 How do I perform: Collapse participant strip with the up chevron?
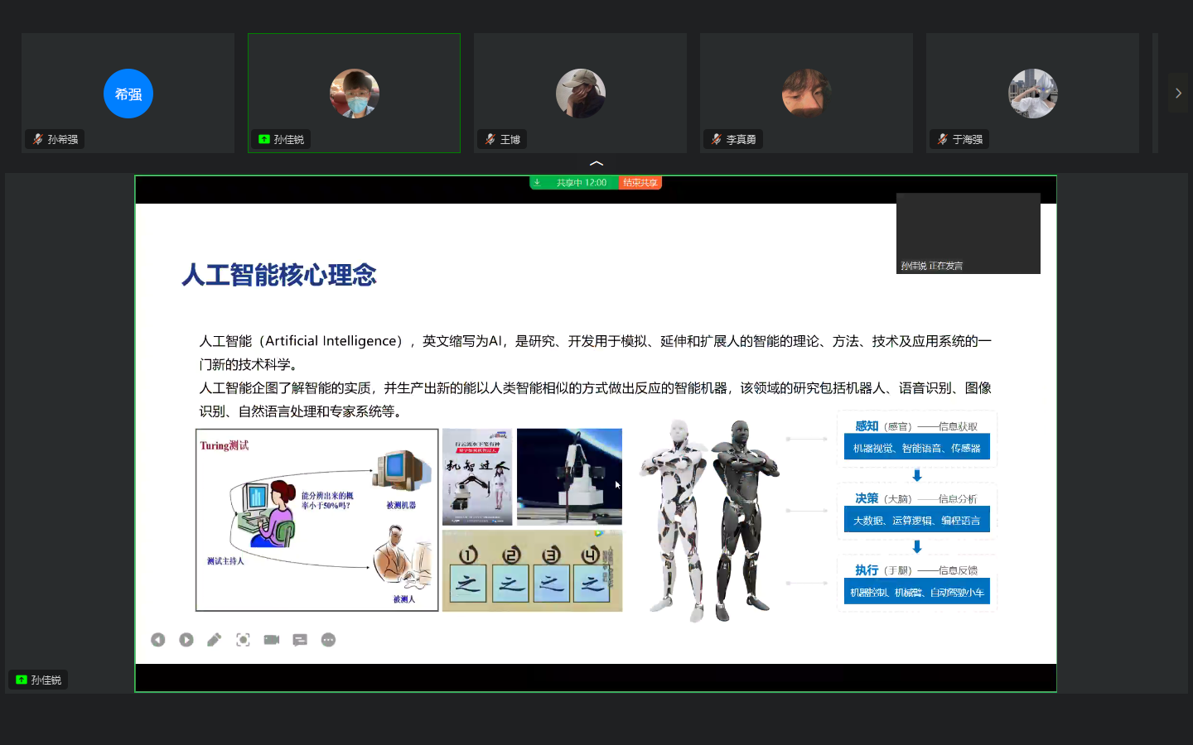[x=596, y=163]
